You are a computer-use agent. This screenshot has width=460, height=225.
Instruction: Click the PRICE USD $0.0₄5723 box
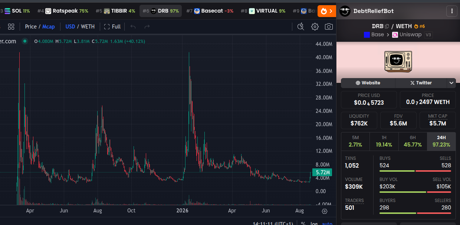click(369, 100)
